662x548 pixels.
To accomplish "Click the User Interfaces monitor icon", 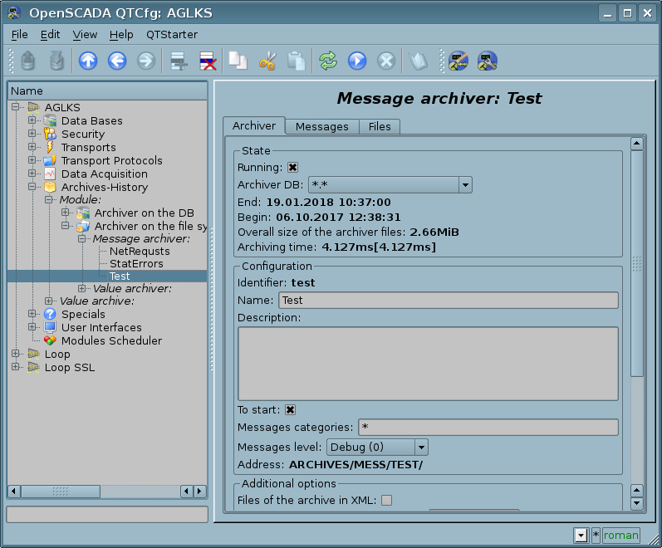I will (50, 327).
